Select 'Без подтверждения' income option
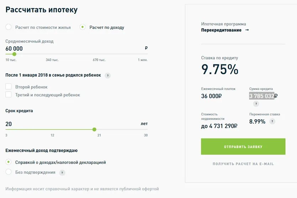 pos(9,172)
